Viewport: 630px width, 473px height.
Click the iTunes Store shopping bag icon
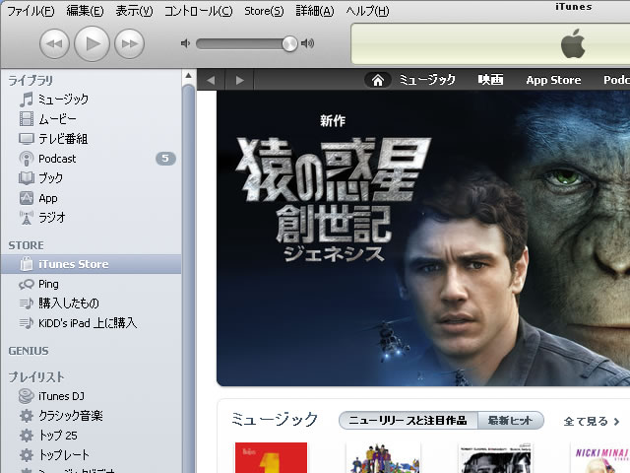tap(27, 264)
